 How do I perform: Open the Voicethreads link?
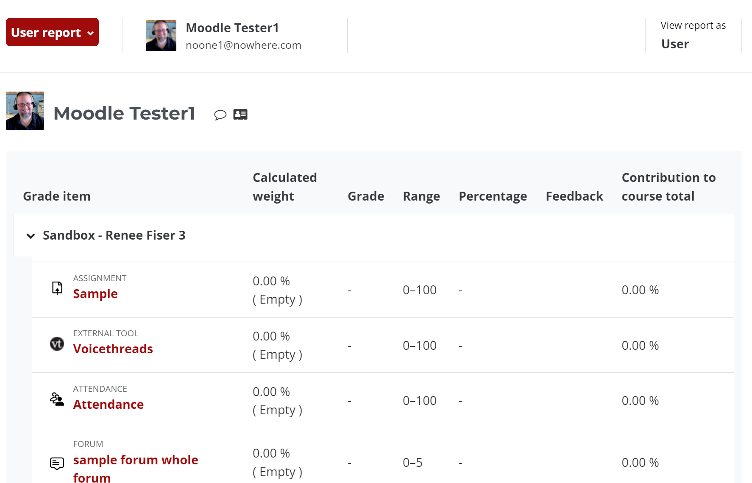(113, 349)
